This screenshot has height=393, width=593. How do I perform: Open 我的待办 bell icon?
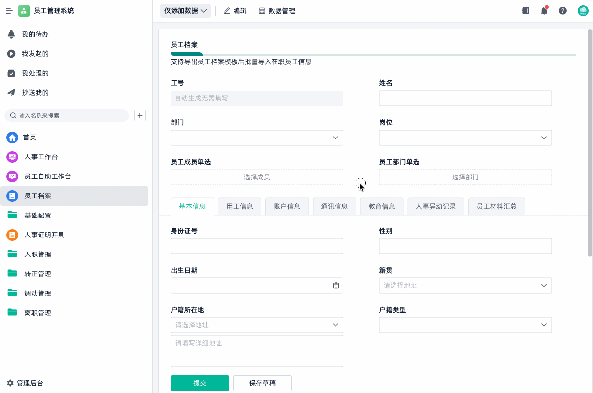tap(11, 34)
